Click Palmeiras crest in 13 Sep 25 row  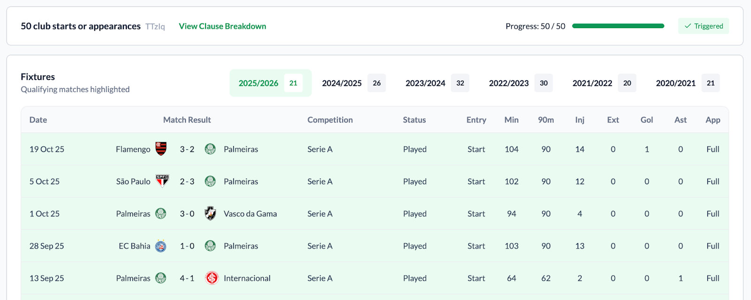pyautogui.click(x=161, y=278)
